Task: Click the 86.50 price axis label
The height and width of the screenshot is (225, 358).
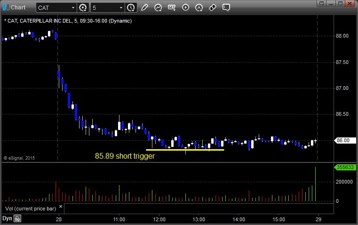Action: click(x=342, y=114)
